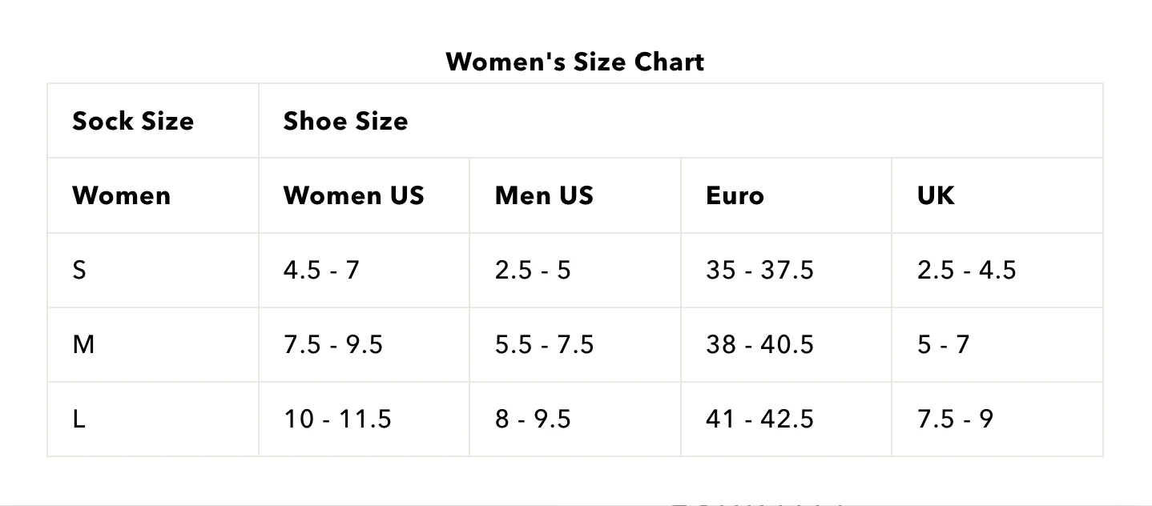The height and width of the screenshot is (506, 1152).
Task: Select the Sock Size header cell
Action: (x=153, y=121)
